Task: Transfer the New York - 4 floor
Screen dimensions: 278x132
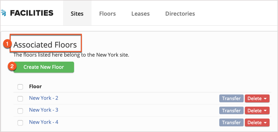Action: 231,123
